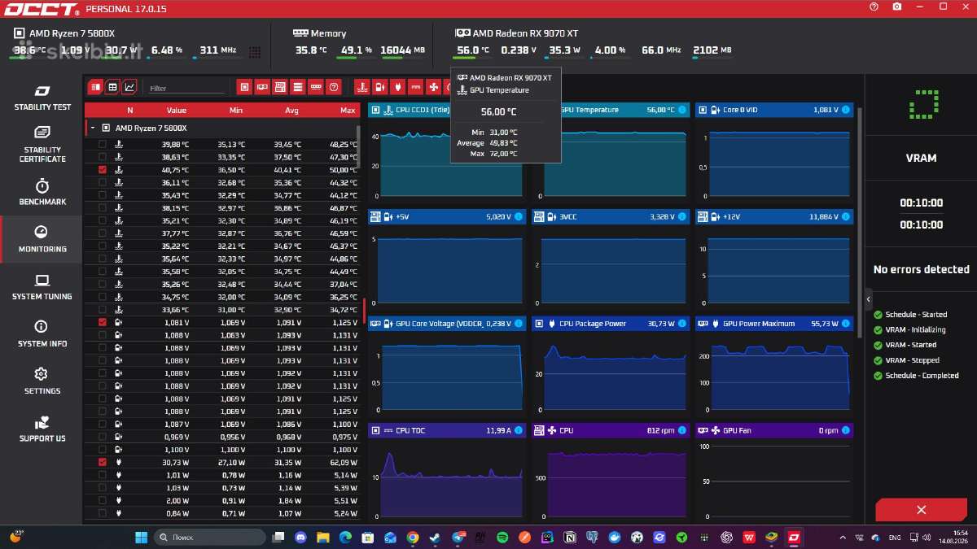
Task: Click the 'No errors detected' message
Action: coord(921,269)
